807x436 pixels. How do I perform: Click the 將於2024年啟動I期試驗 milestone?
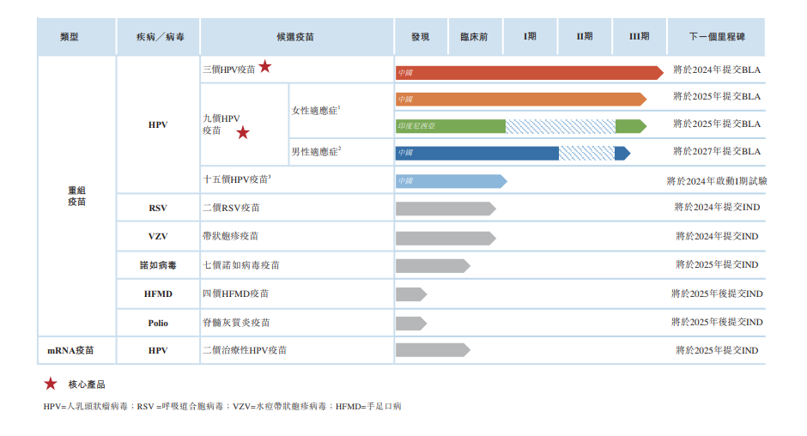pos(716,181)
